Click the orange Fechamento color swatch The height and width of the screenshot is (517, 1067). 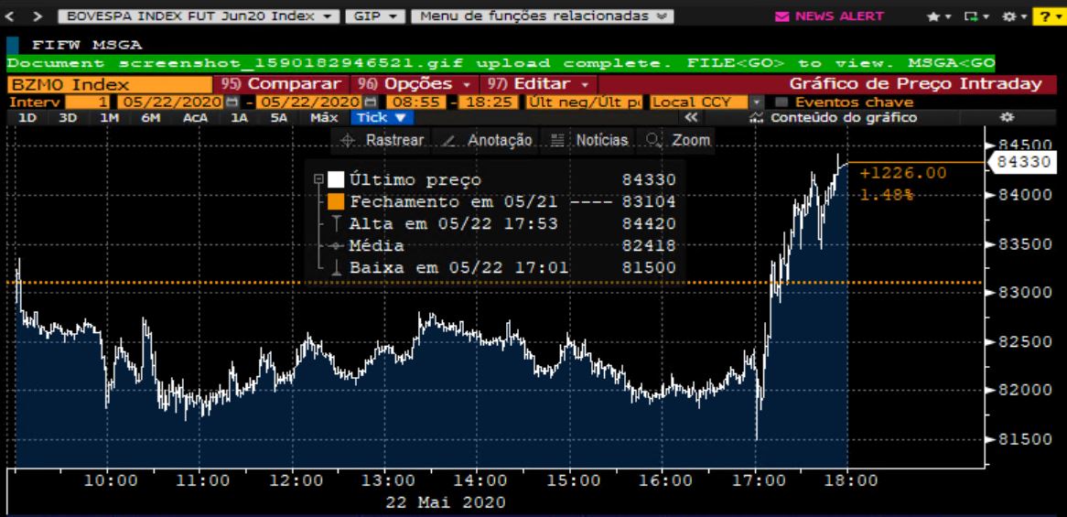(x=336, y=202)
